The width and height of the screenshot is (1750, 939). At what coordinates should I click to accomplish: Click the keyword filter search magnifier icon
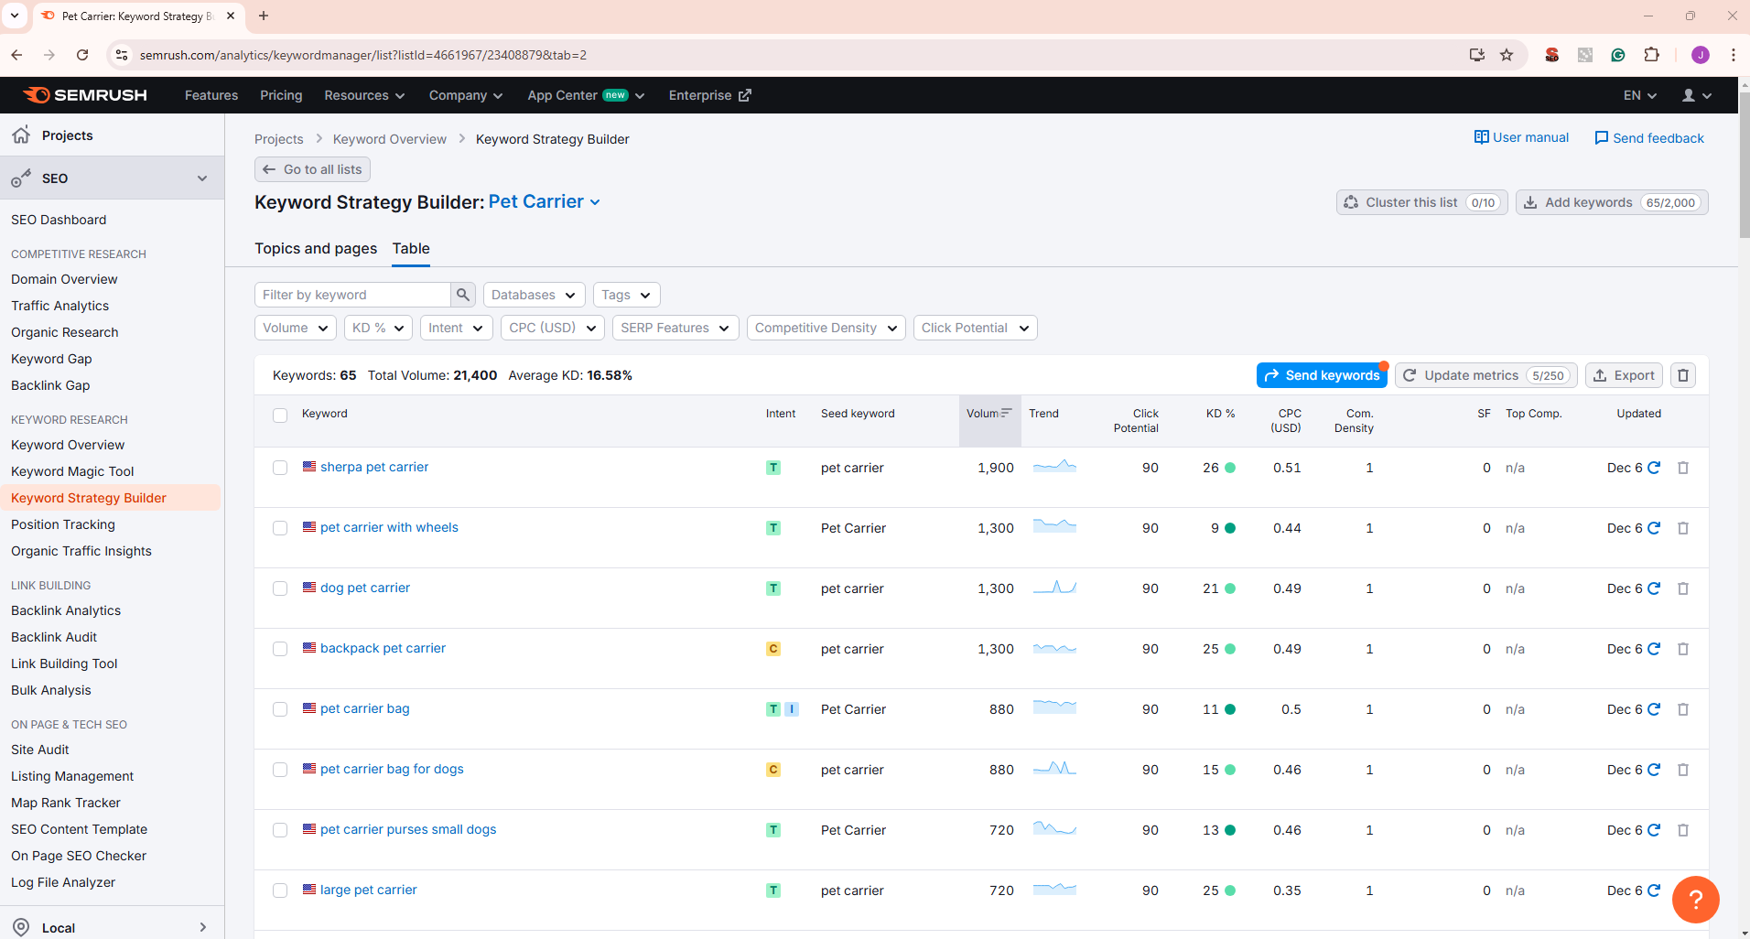(x=463, y=295)
